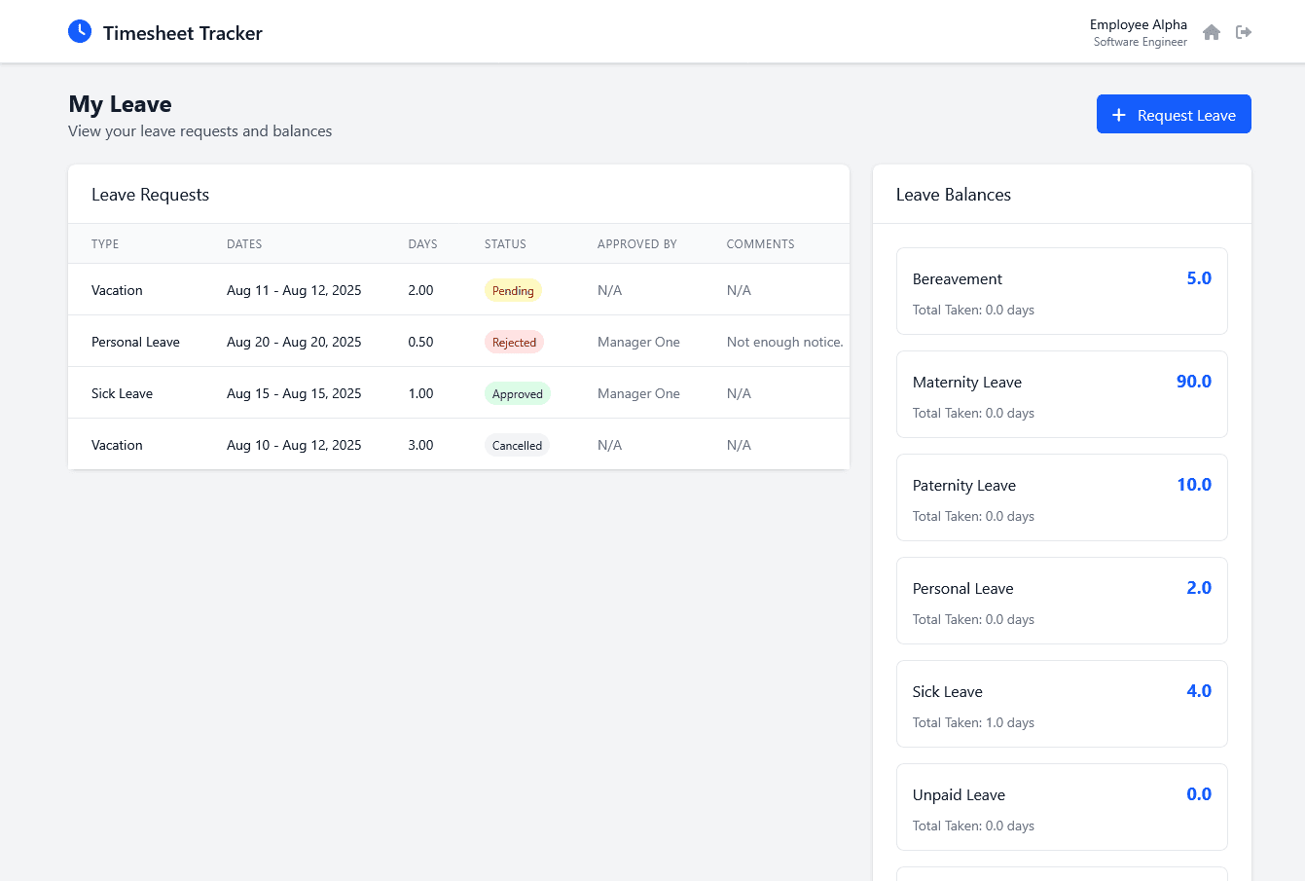Image resolution: width=1305 pixels, height=881 pixels.
Task: Click the Approved status badge
Action: pos(517,393)
